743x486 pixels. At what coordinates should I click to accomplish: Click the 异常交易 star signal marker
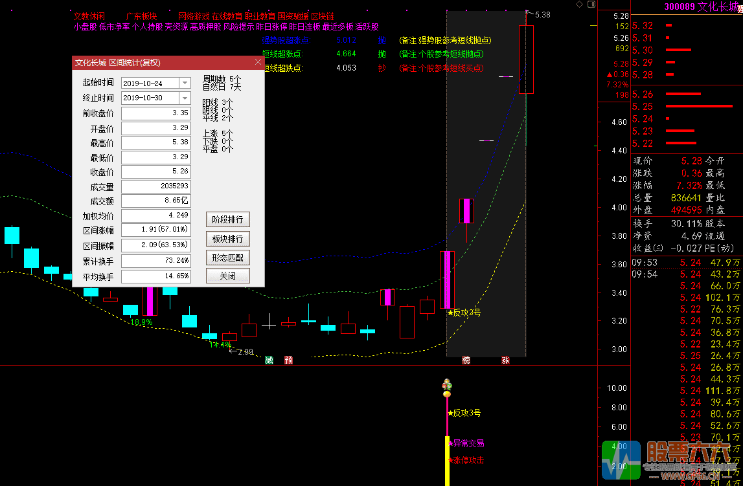click(466, 443)
